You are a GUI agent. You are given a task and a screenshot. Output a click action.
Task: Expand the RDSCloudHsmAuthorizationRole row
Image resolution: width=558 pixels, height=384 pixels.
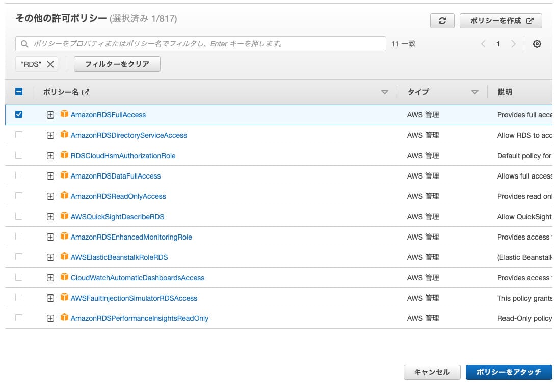coord(50,156)
